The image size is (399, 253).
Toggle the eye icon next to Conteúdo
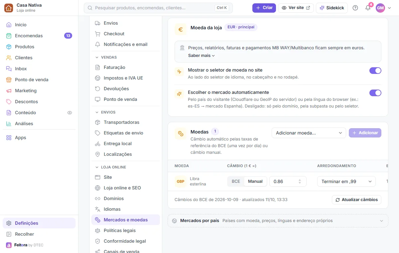point(69,113)
